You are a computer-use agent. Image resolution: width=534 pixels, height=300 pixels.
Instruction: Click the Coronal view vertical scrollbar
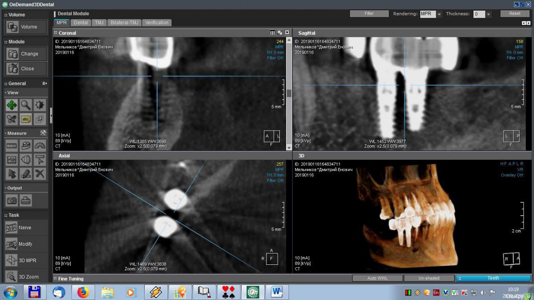[289, 93]
